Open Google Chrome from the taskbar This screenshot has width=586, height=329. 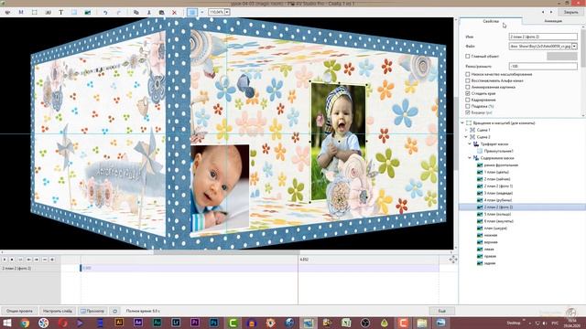pos(25,323)
